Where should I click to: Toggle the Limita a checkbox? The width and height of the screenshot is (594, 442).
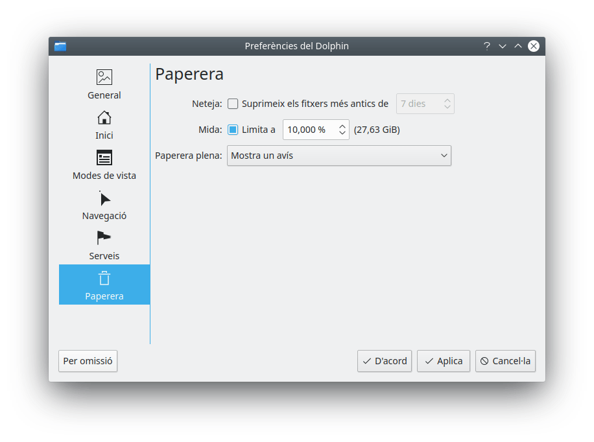233,130
